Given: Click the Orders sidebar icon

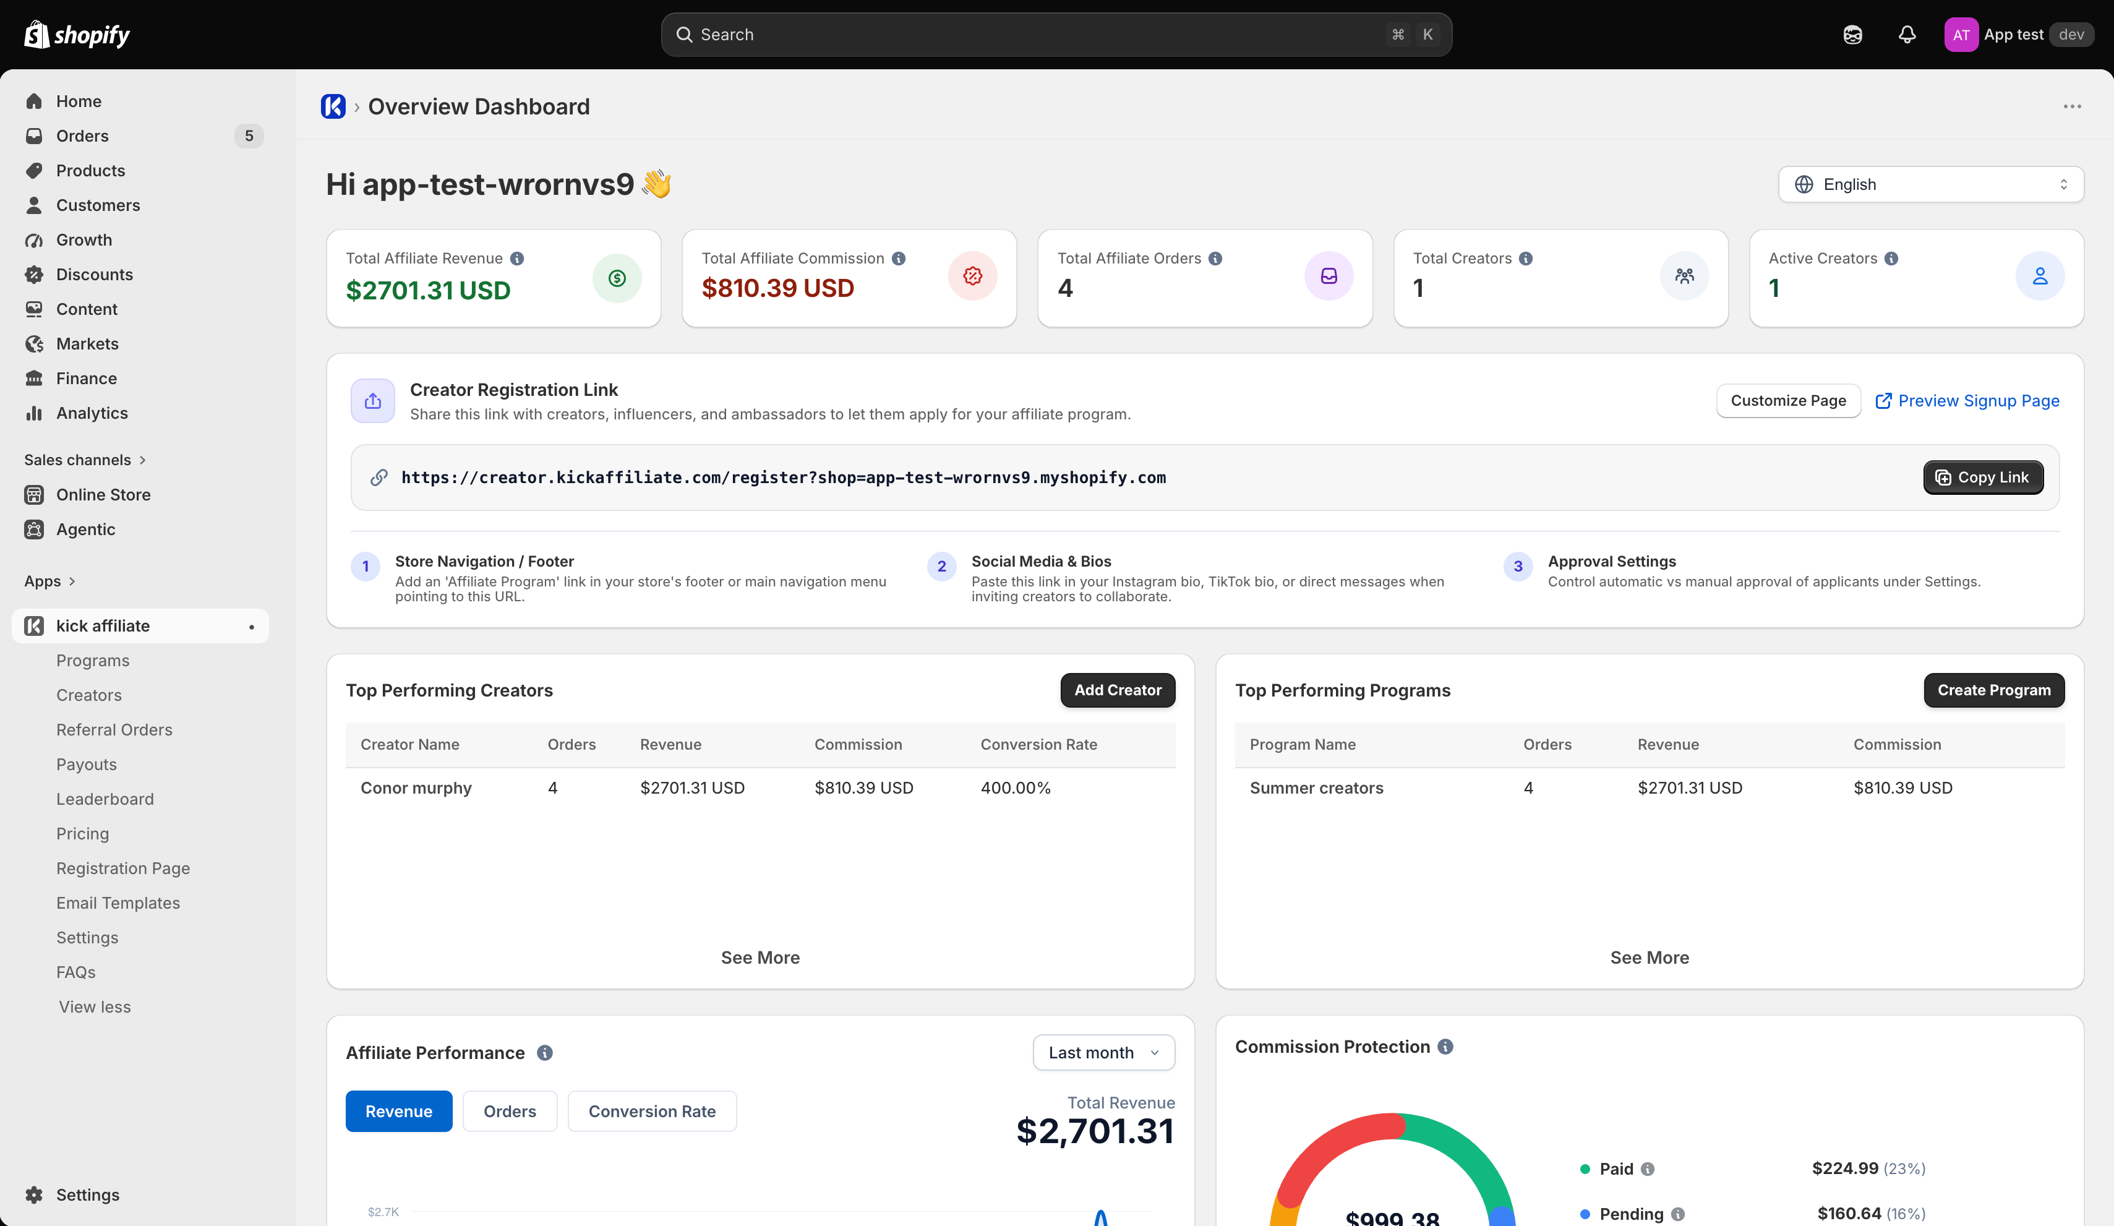Looking at the screenshot, I should [35, 135].
